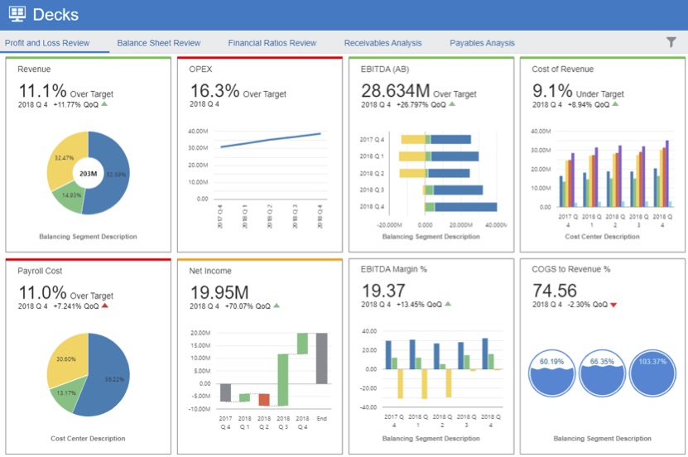This screenshot has width=688, height=457.
Task: Select the Payables Analysis tab
Action: (482, 43)
